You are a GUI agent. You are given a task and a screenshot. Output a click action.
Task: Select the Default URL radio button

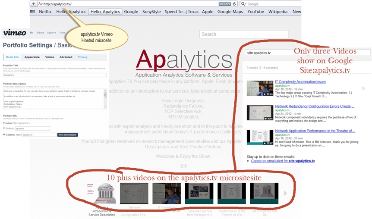pos(4,128)
